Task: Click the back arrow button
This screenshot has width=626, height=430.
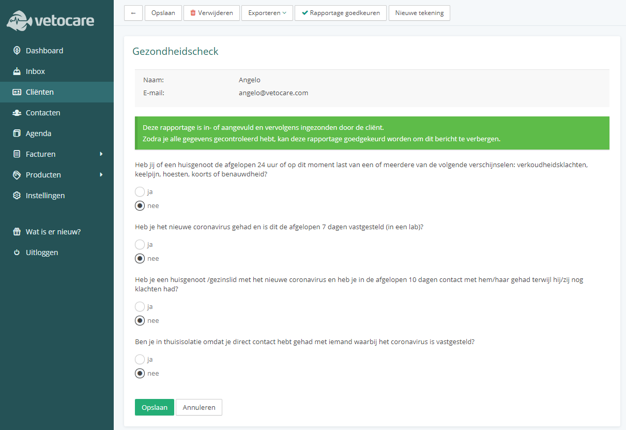Action: pos(133,13)
